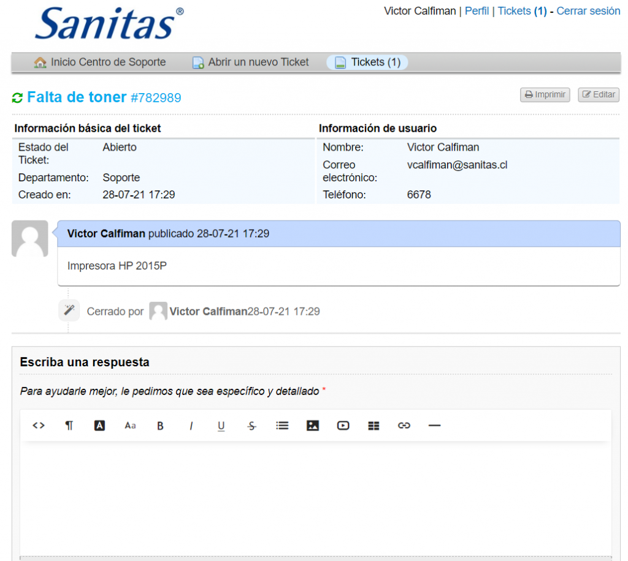Toggle underline formatting in editor
This screenshot has height=561, width=628.
pos(221,426)
